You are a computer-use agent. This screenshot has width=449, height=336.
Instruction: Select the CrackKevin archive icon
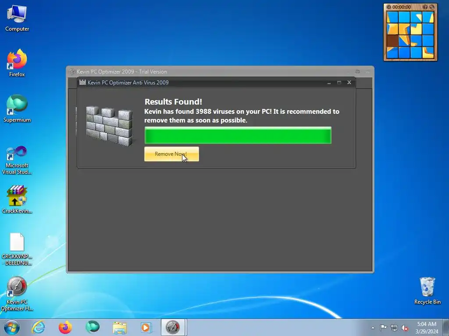coord(17,199)
